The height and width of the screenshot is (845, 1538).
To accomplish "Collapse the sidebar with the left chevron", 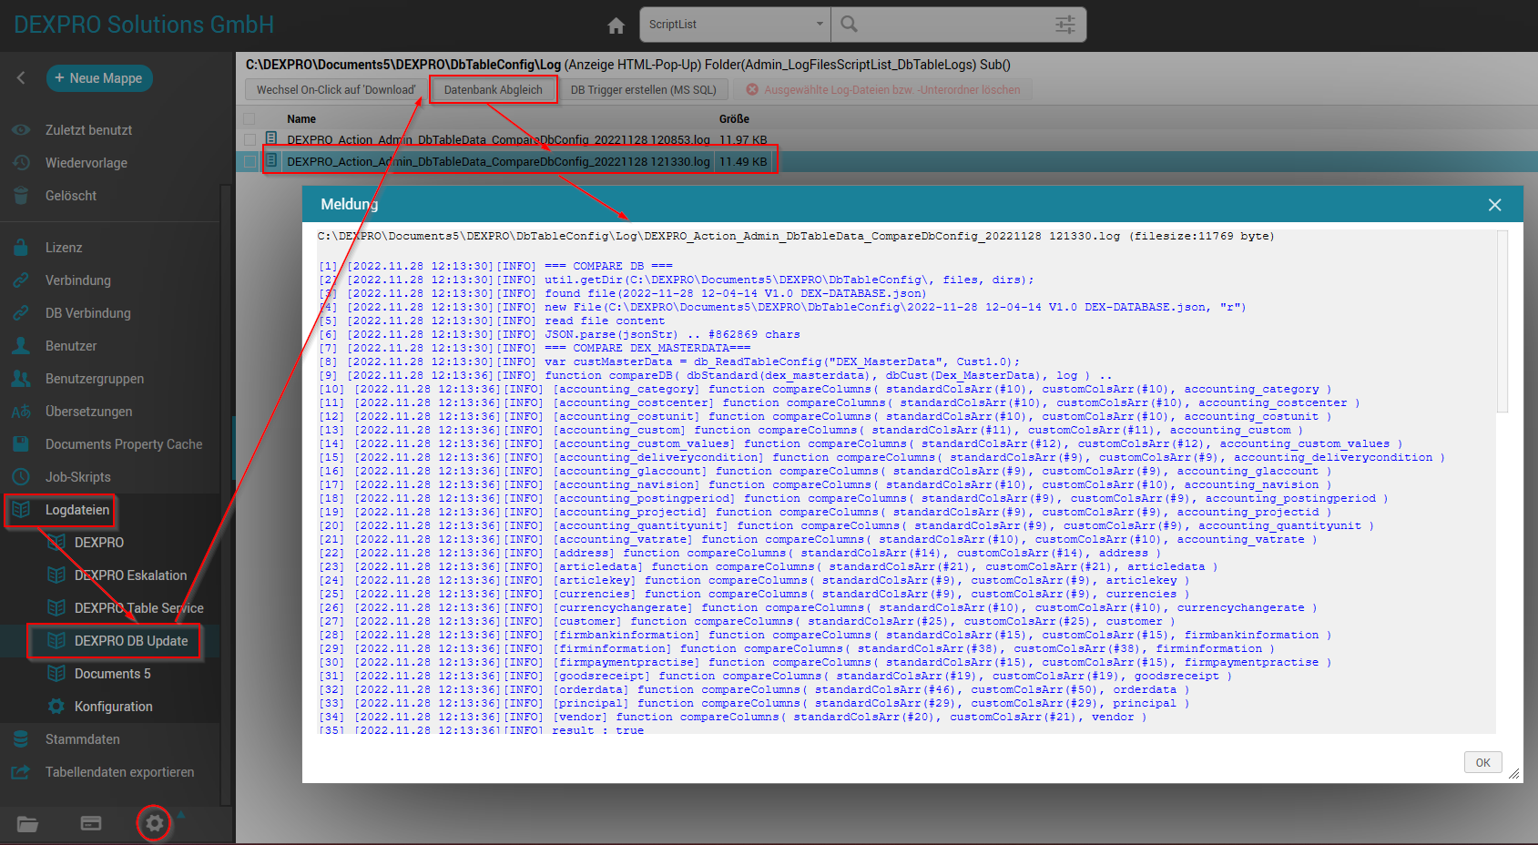I will pyautogui.click(x=21, y=78).
